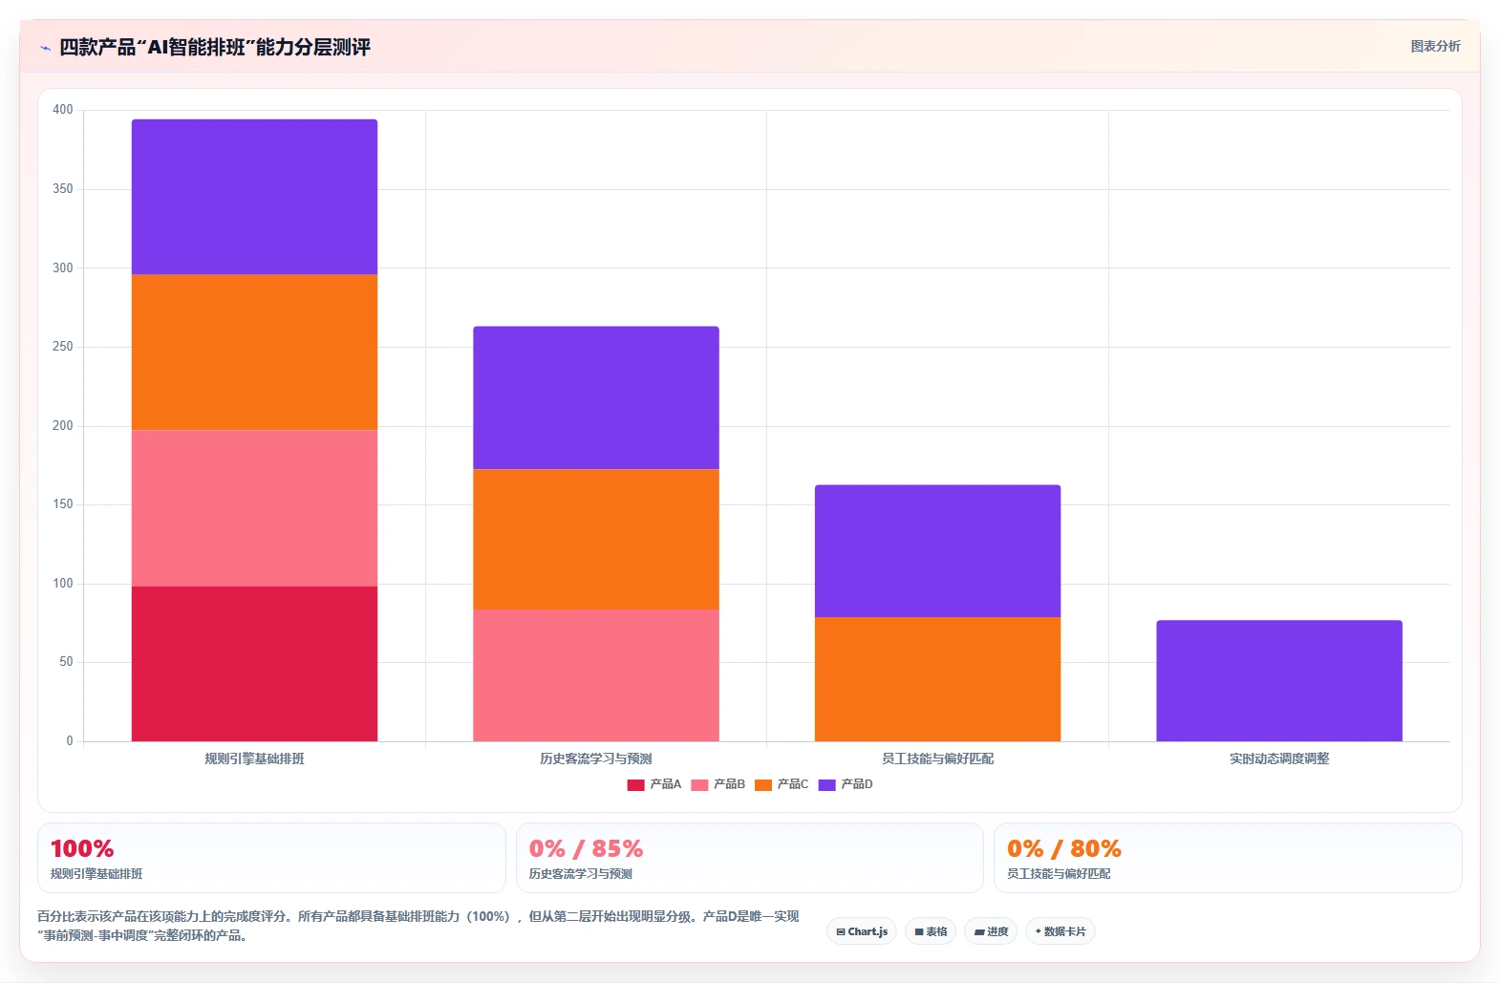Click the y-axis value 400

(x=63, y=110)
